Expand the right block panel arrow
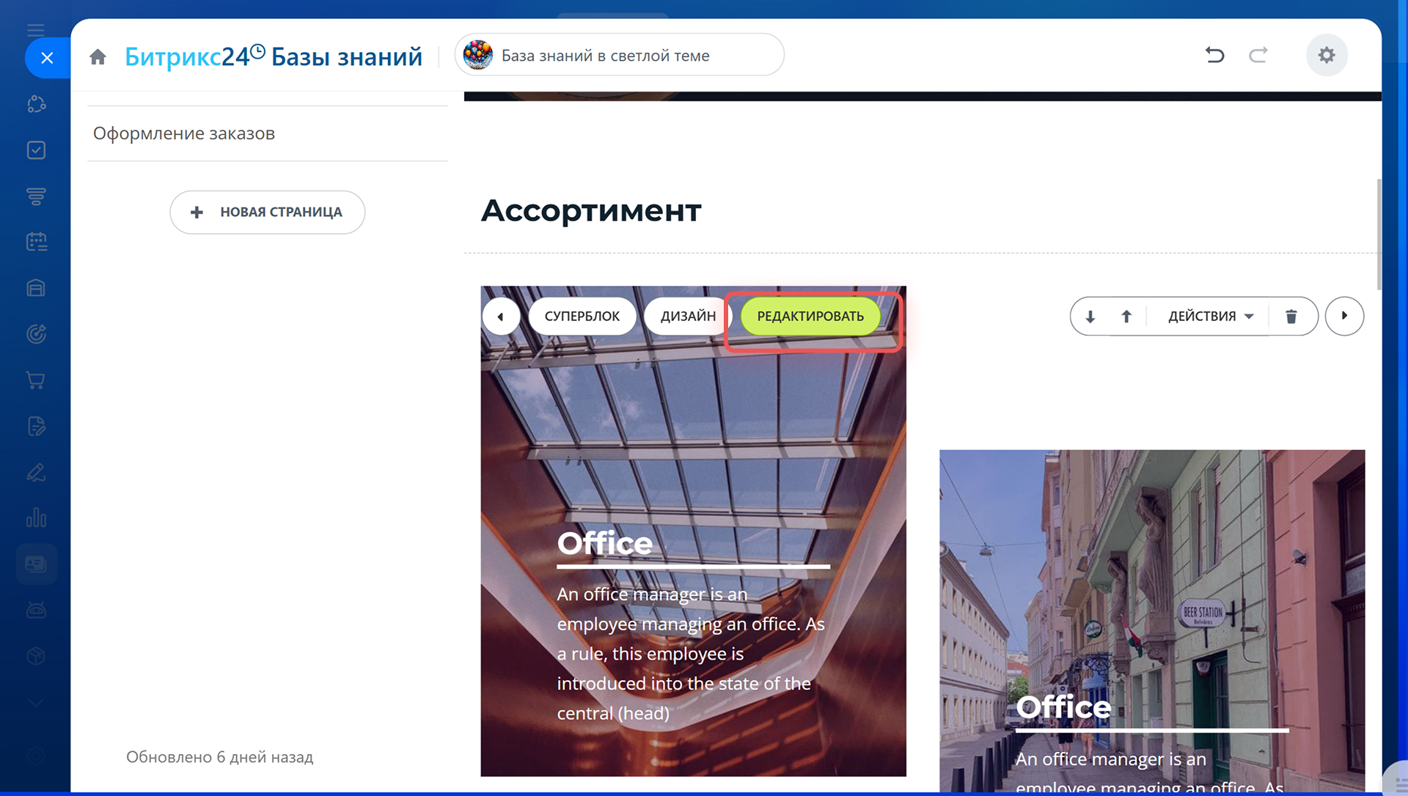 click(x=1344, y=316)
